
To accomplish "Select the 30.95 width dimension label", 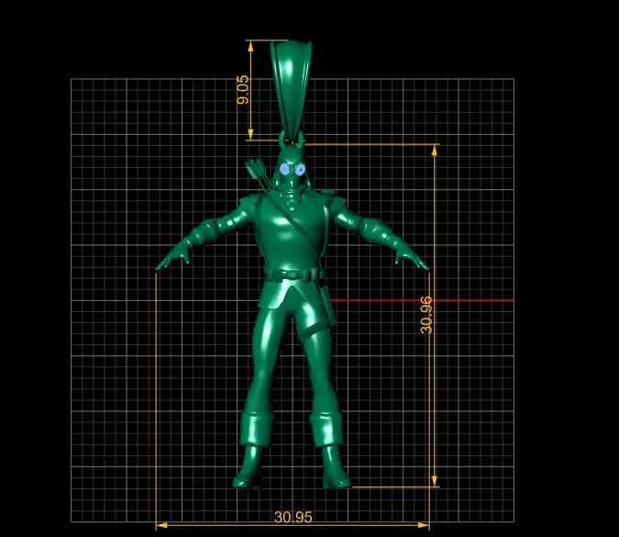I will click(x=293, y=517).
